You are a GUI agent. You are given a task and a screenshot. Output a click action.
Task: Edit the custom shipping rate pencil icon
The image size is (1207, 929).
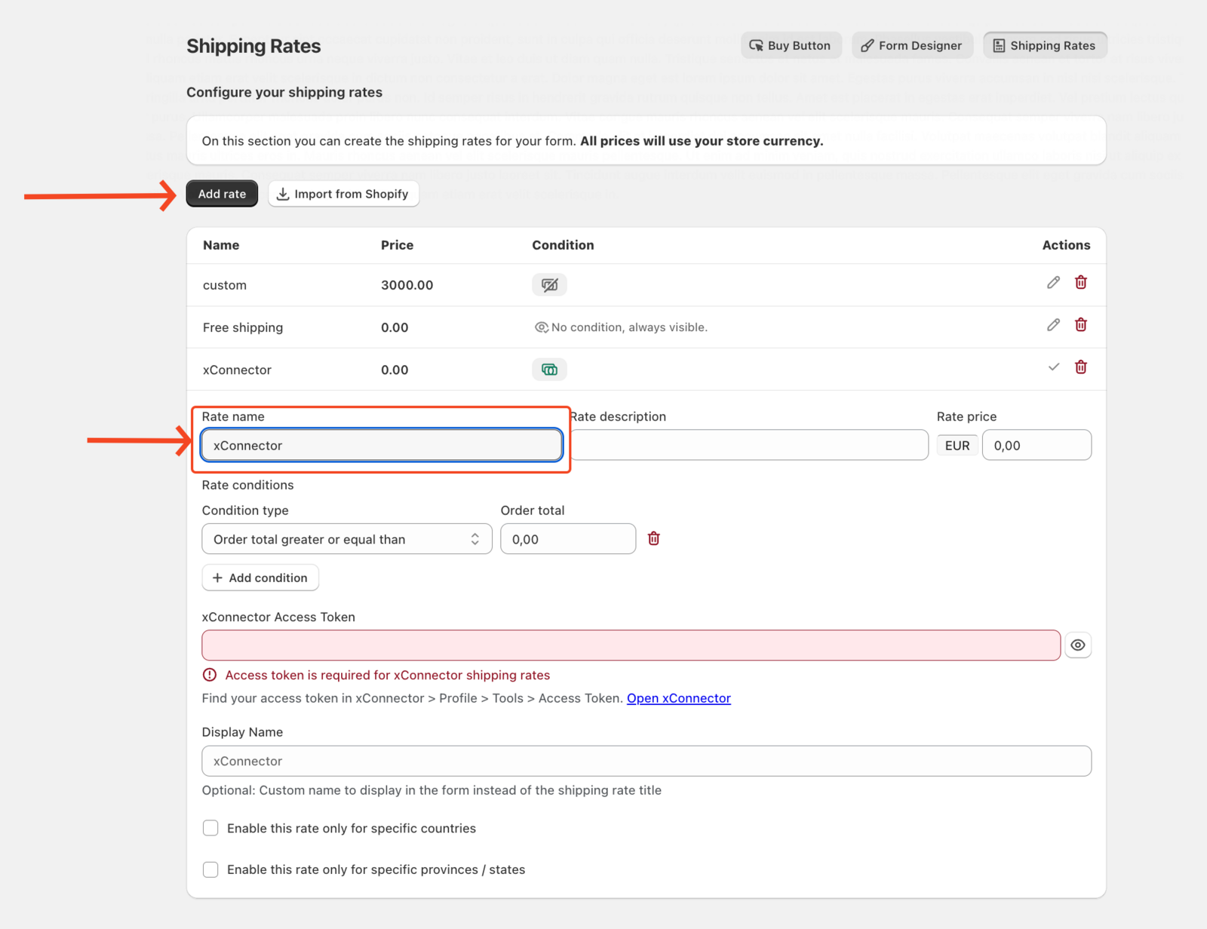click(1053, 283)
